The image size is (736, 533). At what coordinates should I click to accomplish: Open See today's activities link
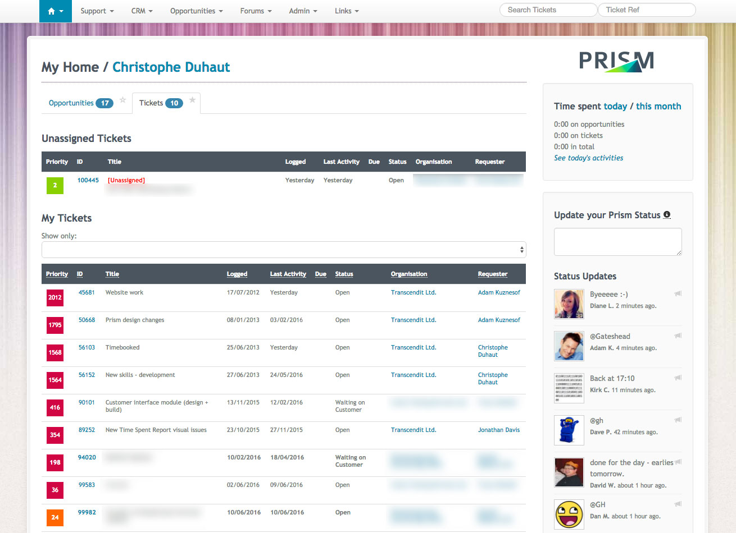click(588, 158)
